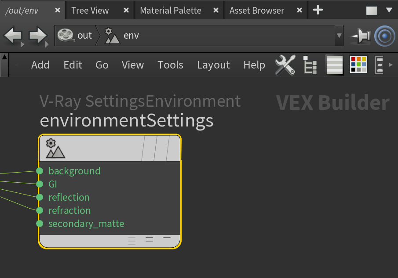The width and height of the screenshot is (398, 278).
Task: Open the wrench and screwdriver tools icon
Action: point(285,65)
